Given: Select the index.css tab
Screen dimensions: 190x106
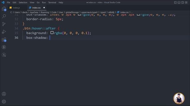Looking at the screenshot, I should [36, 8].
